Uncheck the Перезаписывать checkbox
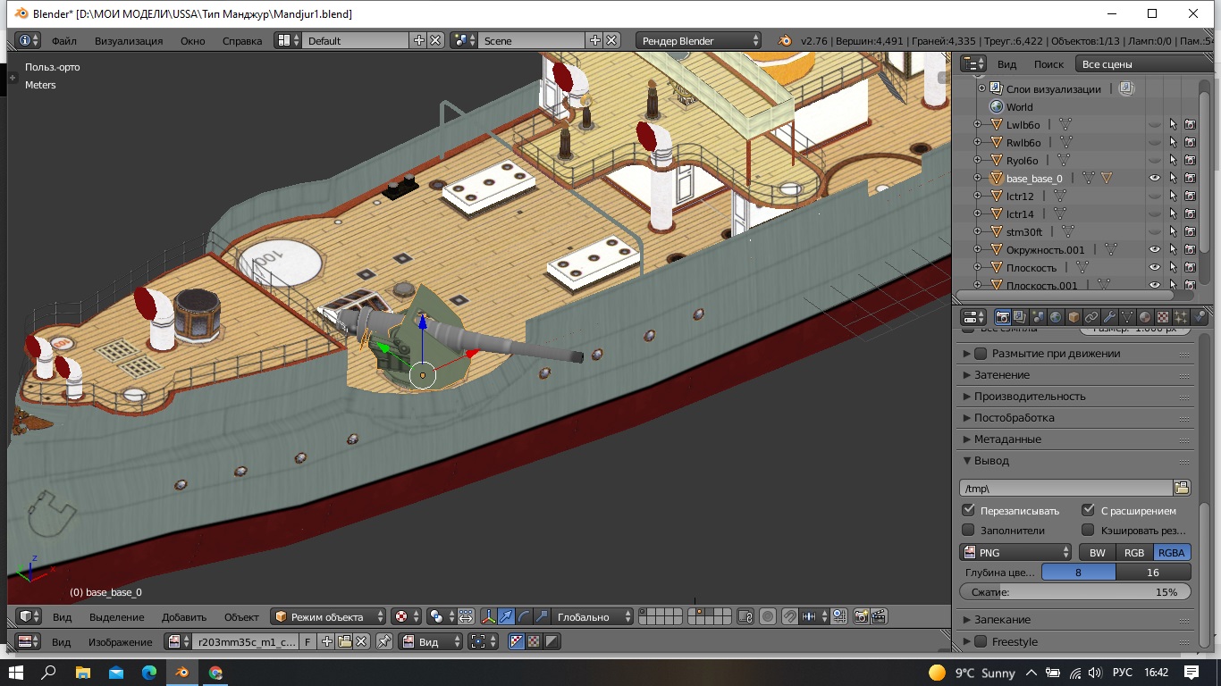The height and width of the screenshot is (686, 1221). click(968, 510)
